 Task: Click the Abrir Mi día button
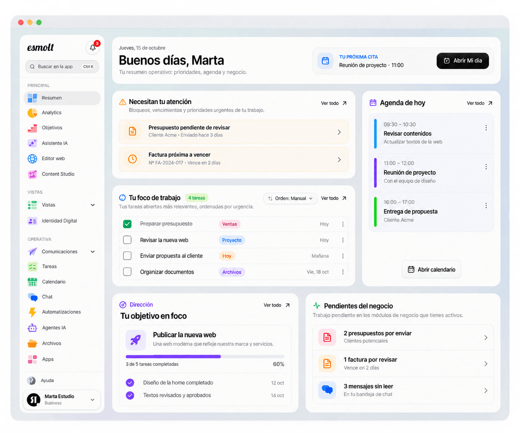[x=462, y=61]
